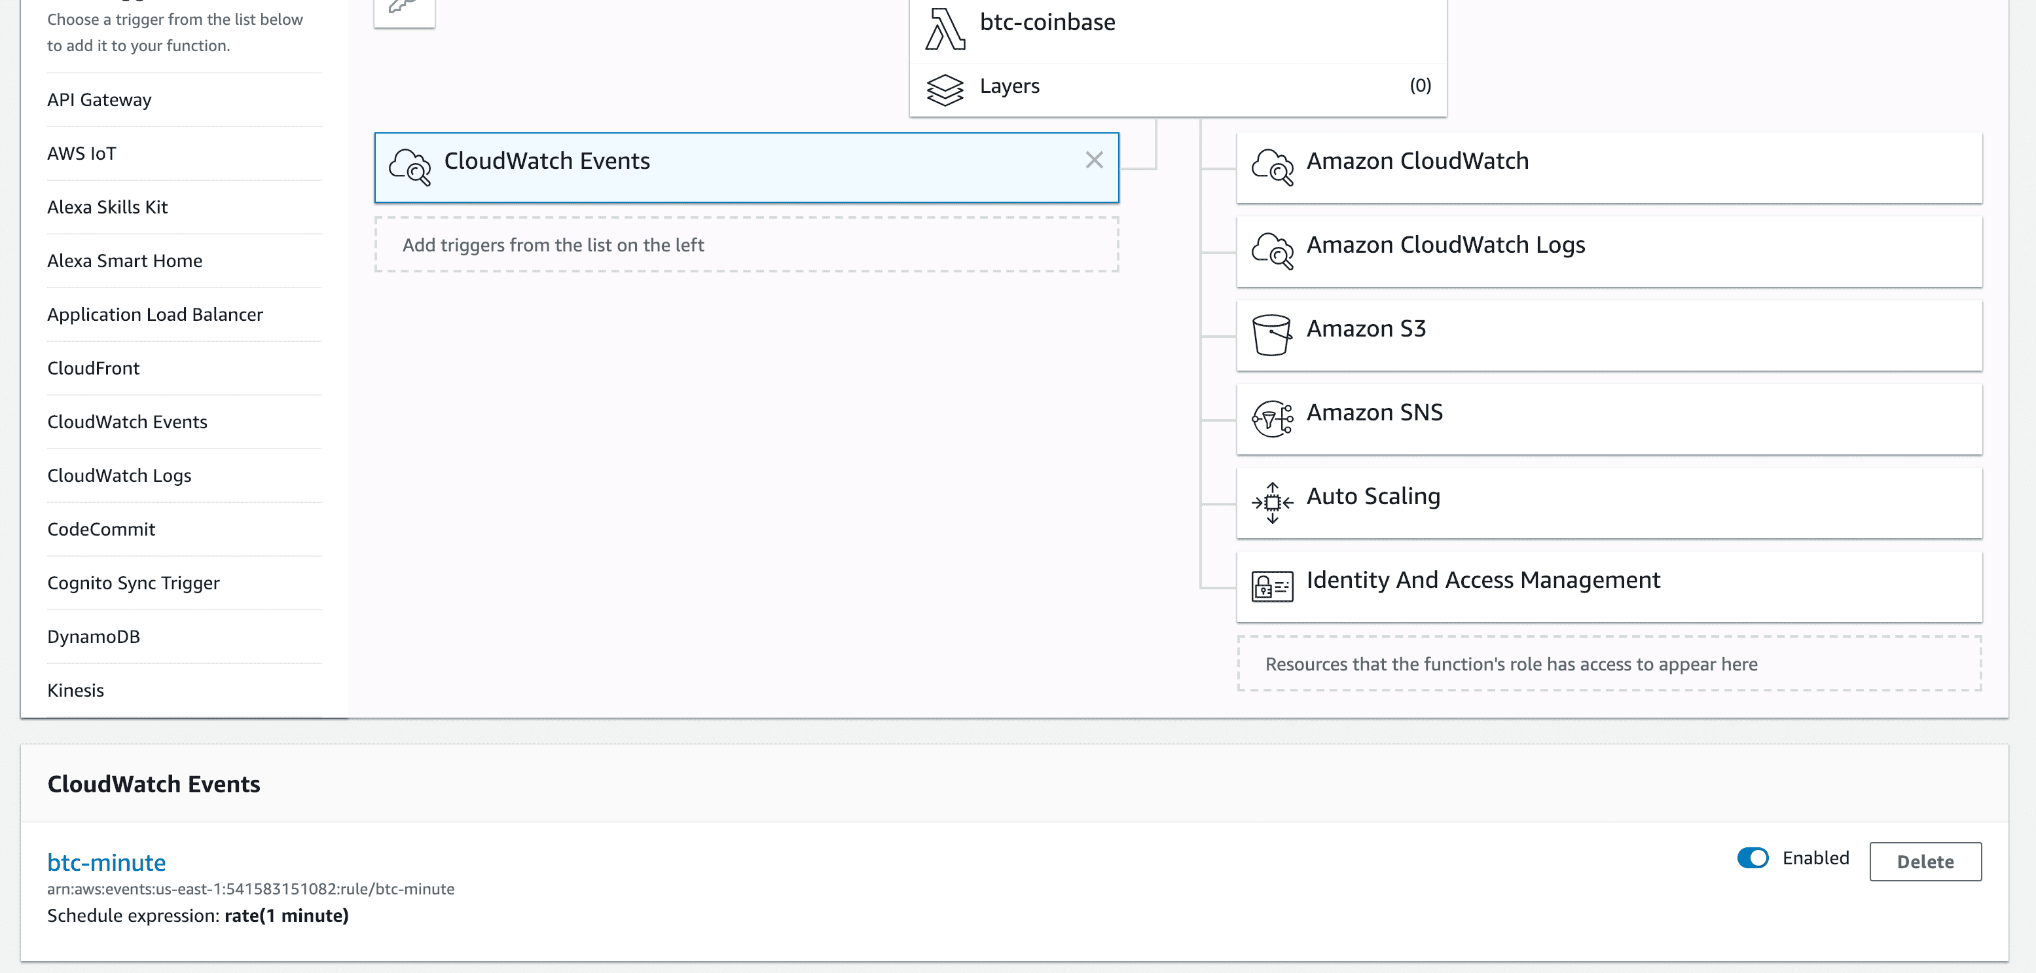
Task: Delete the btc-minute rule
Action: click(1925, 862)
